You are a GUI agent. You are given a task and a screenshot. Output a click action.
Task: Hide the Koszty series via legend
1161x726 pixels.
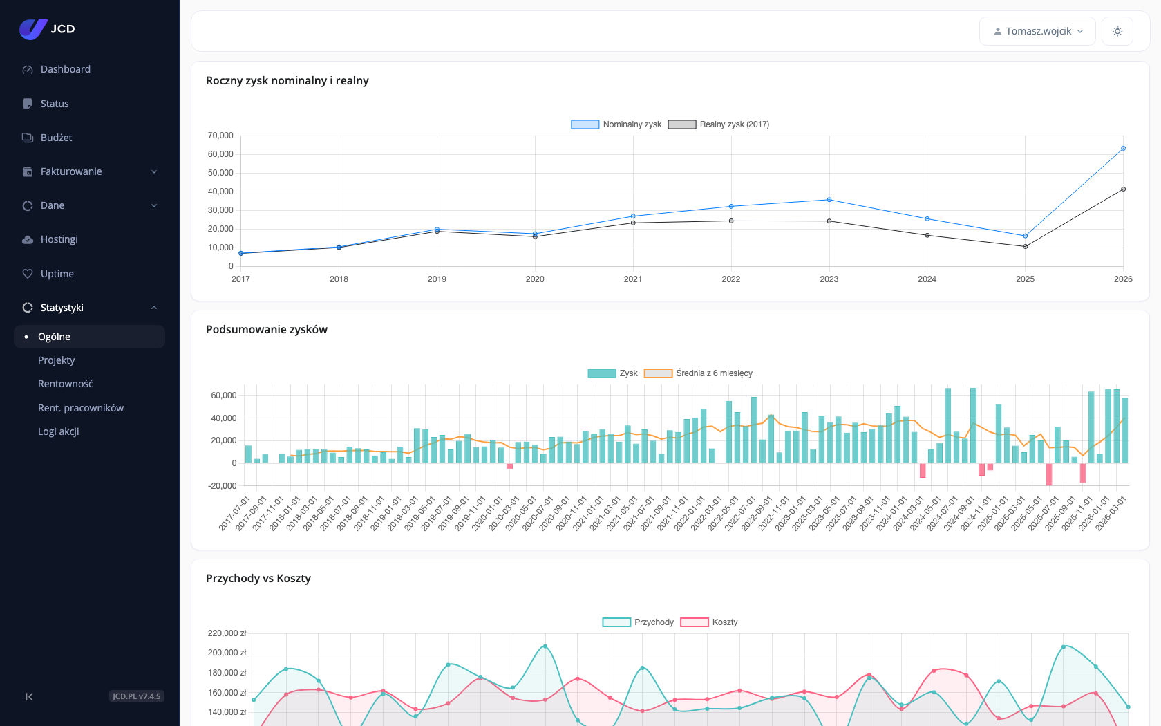[x=709, y=622]
